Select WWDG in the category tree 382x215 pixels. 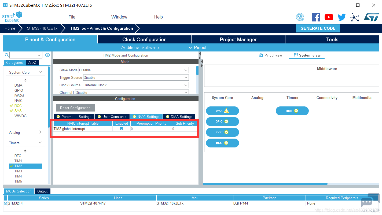[x=20, y=116]
